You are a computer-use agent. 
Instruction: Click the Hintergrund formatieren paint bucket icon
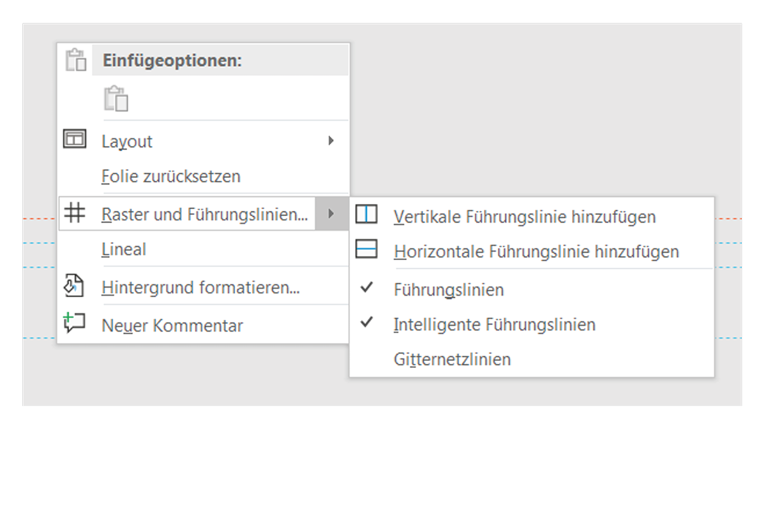click(74, 286)
